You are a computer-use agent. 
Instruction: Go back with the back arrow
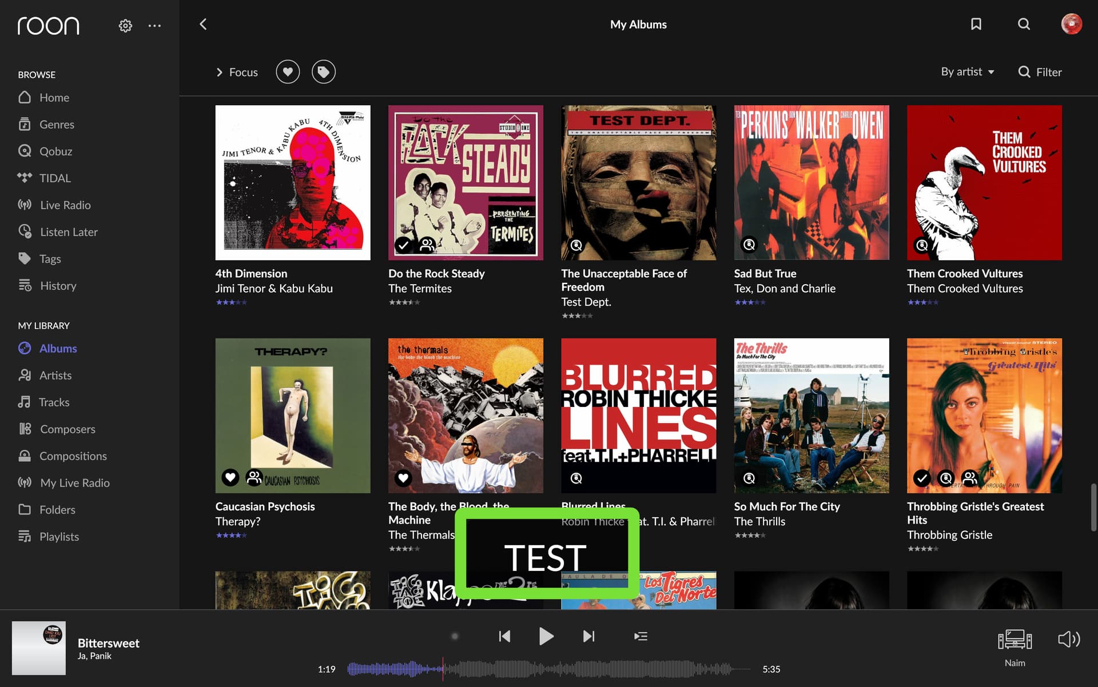tap(203, 24)
